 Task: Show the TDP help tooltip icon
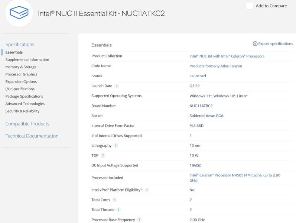[x=103, y=155]
